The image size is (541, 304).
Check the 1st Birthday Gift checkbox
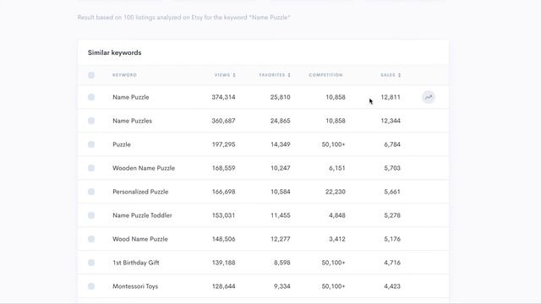pos(91,263)
